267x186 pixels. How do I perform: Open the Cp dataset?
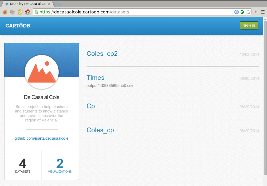coord(90,106)
